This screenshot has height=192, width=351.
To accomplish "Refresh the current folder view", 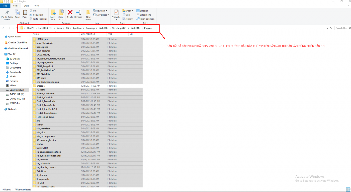I will 331,28.
